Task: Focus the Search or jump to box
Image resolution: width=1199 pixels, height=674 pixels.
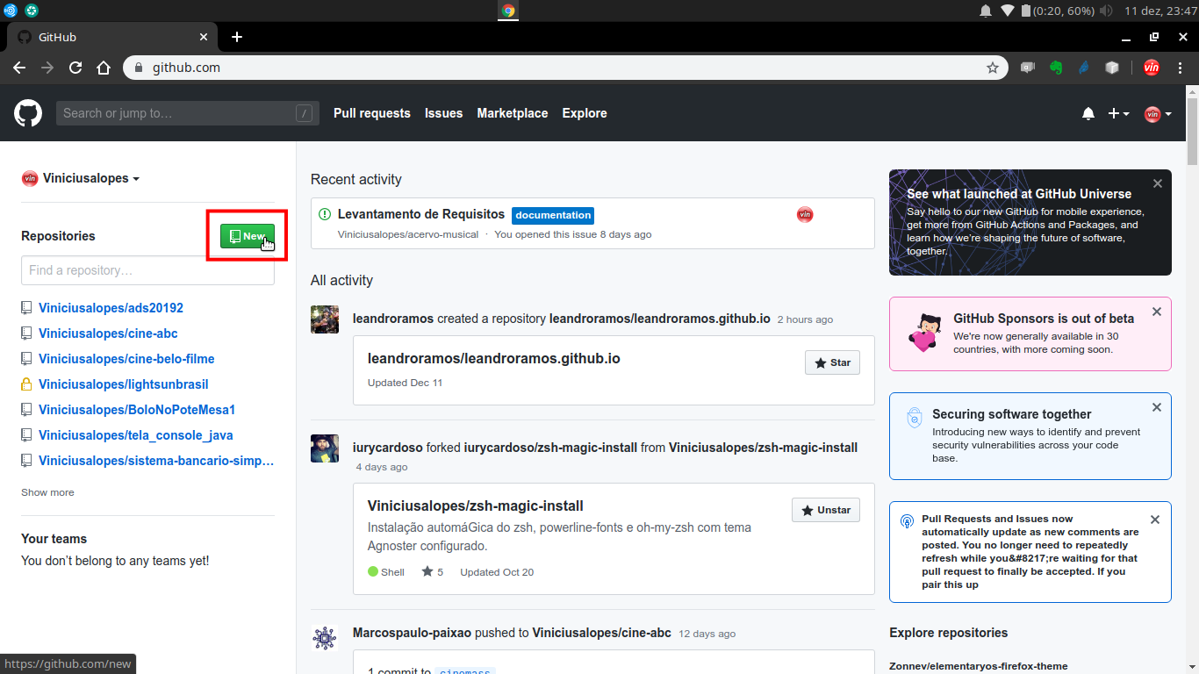Action: [x=187, y=113]
